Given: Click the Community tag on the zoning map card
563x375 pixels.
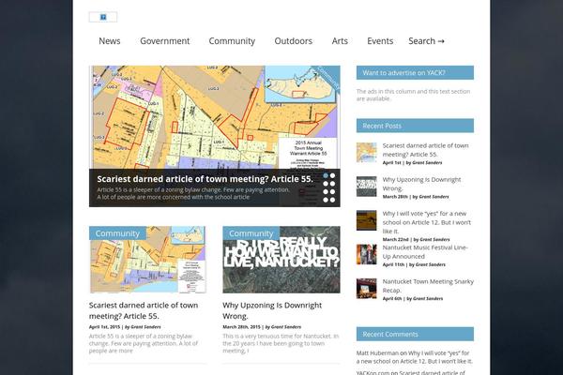Looking at the screenshot, I should [x=117, y=233].
